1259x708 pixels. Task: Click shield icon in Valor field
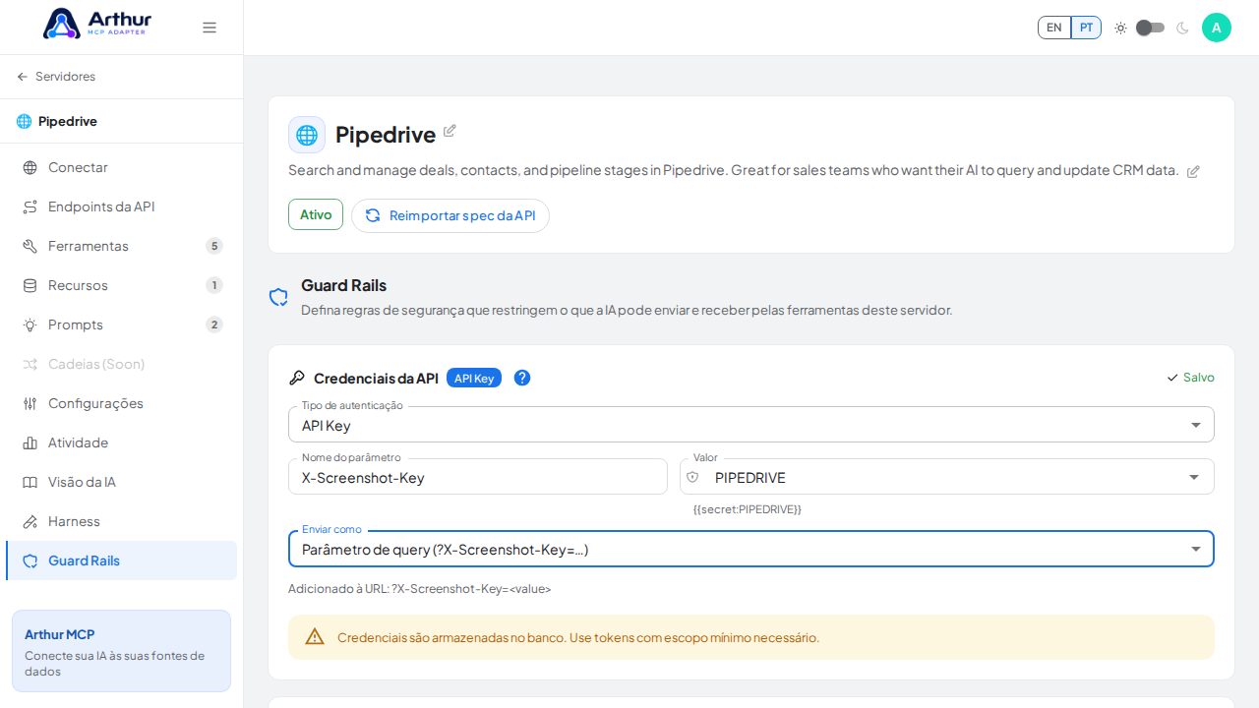pos(692,477)
